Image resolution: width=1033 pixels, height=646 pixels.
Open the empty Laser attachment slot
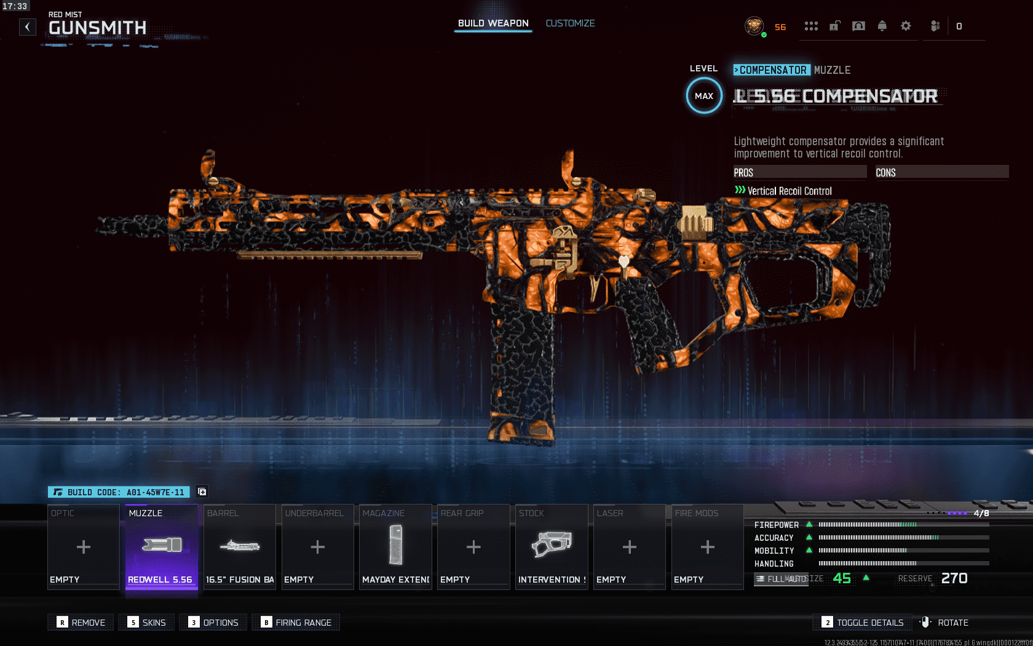click(x=629, y=546)
